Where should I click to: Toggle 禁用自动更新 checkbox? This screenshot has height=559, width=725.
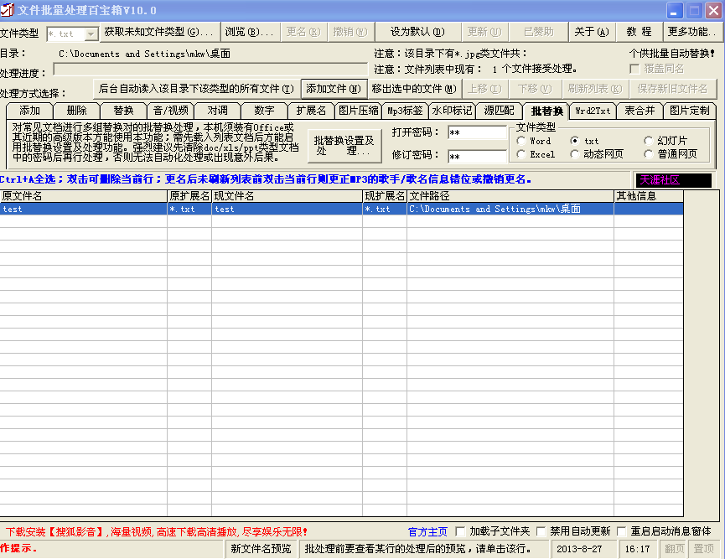541,531
